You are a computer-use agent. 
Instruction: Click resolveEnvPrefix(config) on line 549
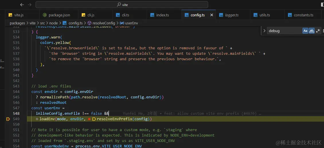coord(123,119)
